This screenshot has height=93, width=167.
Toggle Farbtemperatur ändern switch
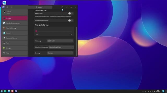tap(71, 21)
